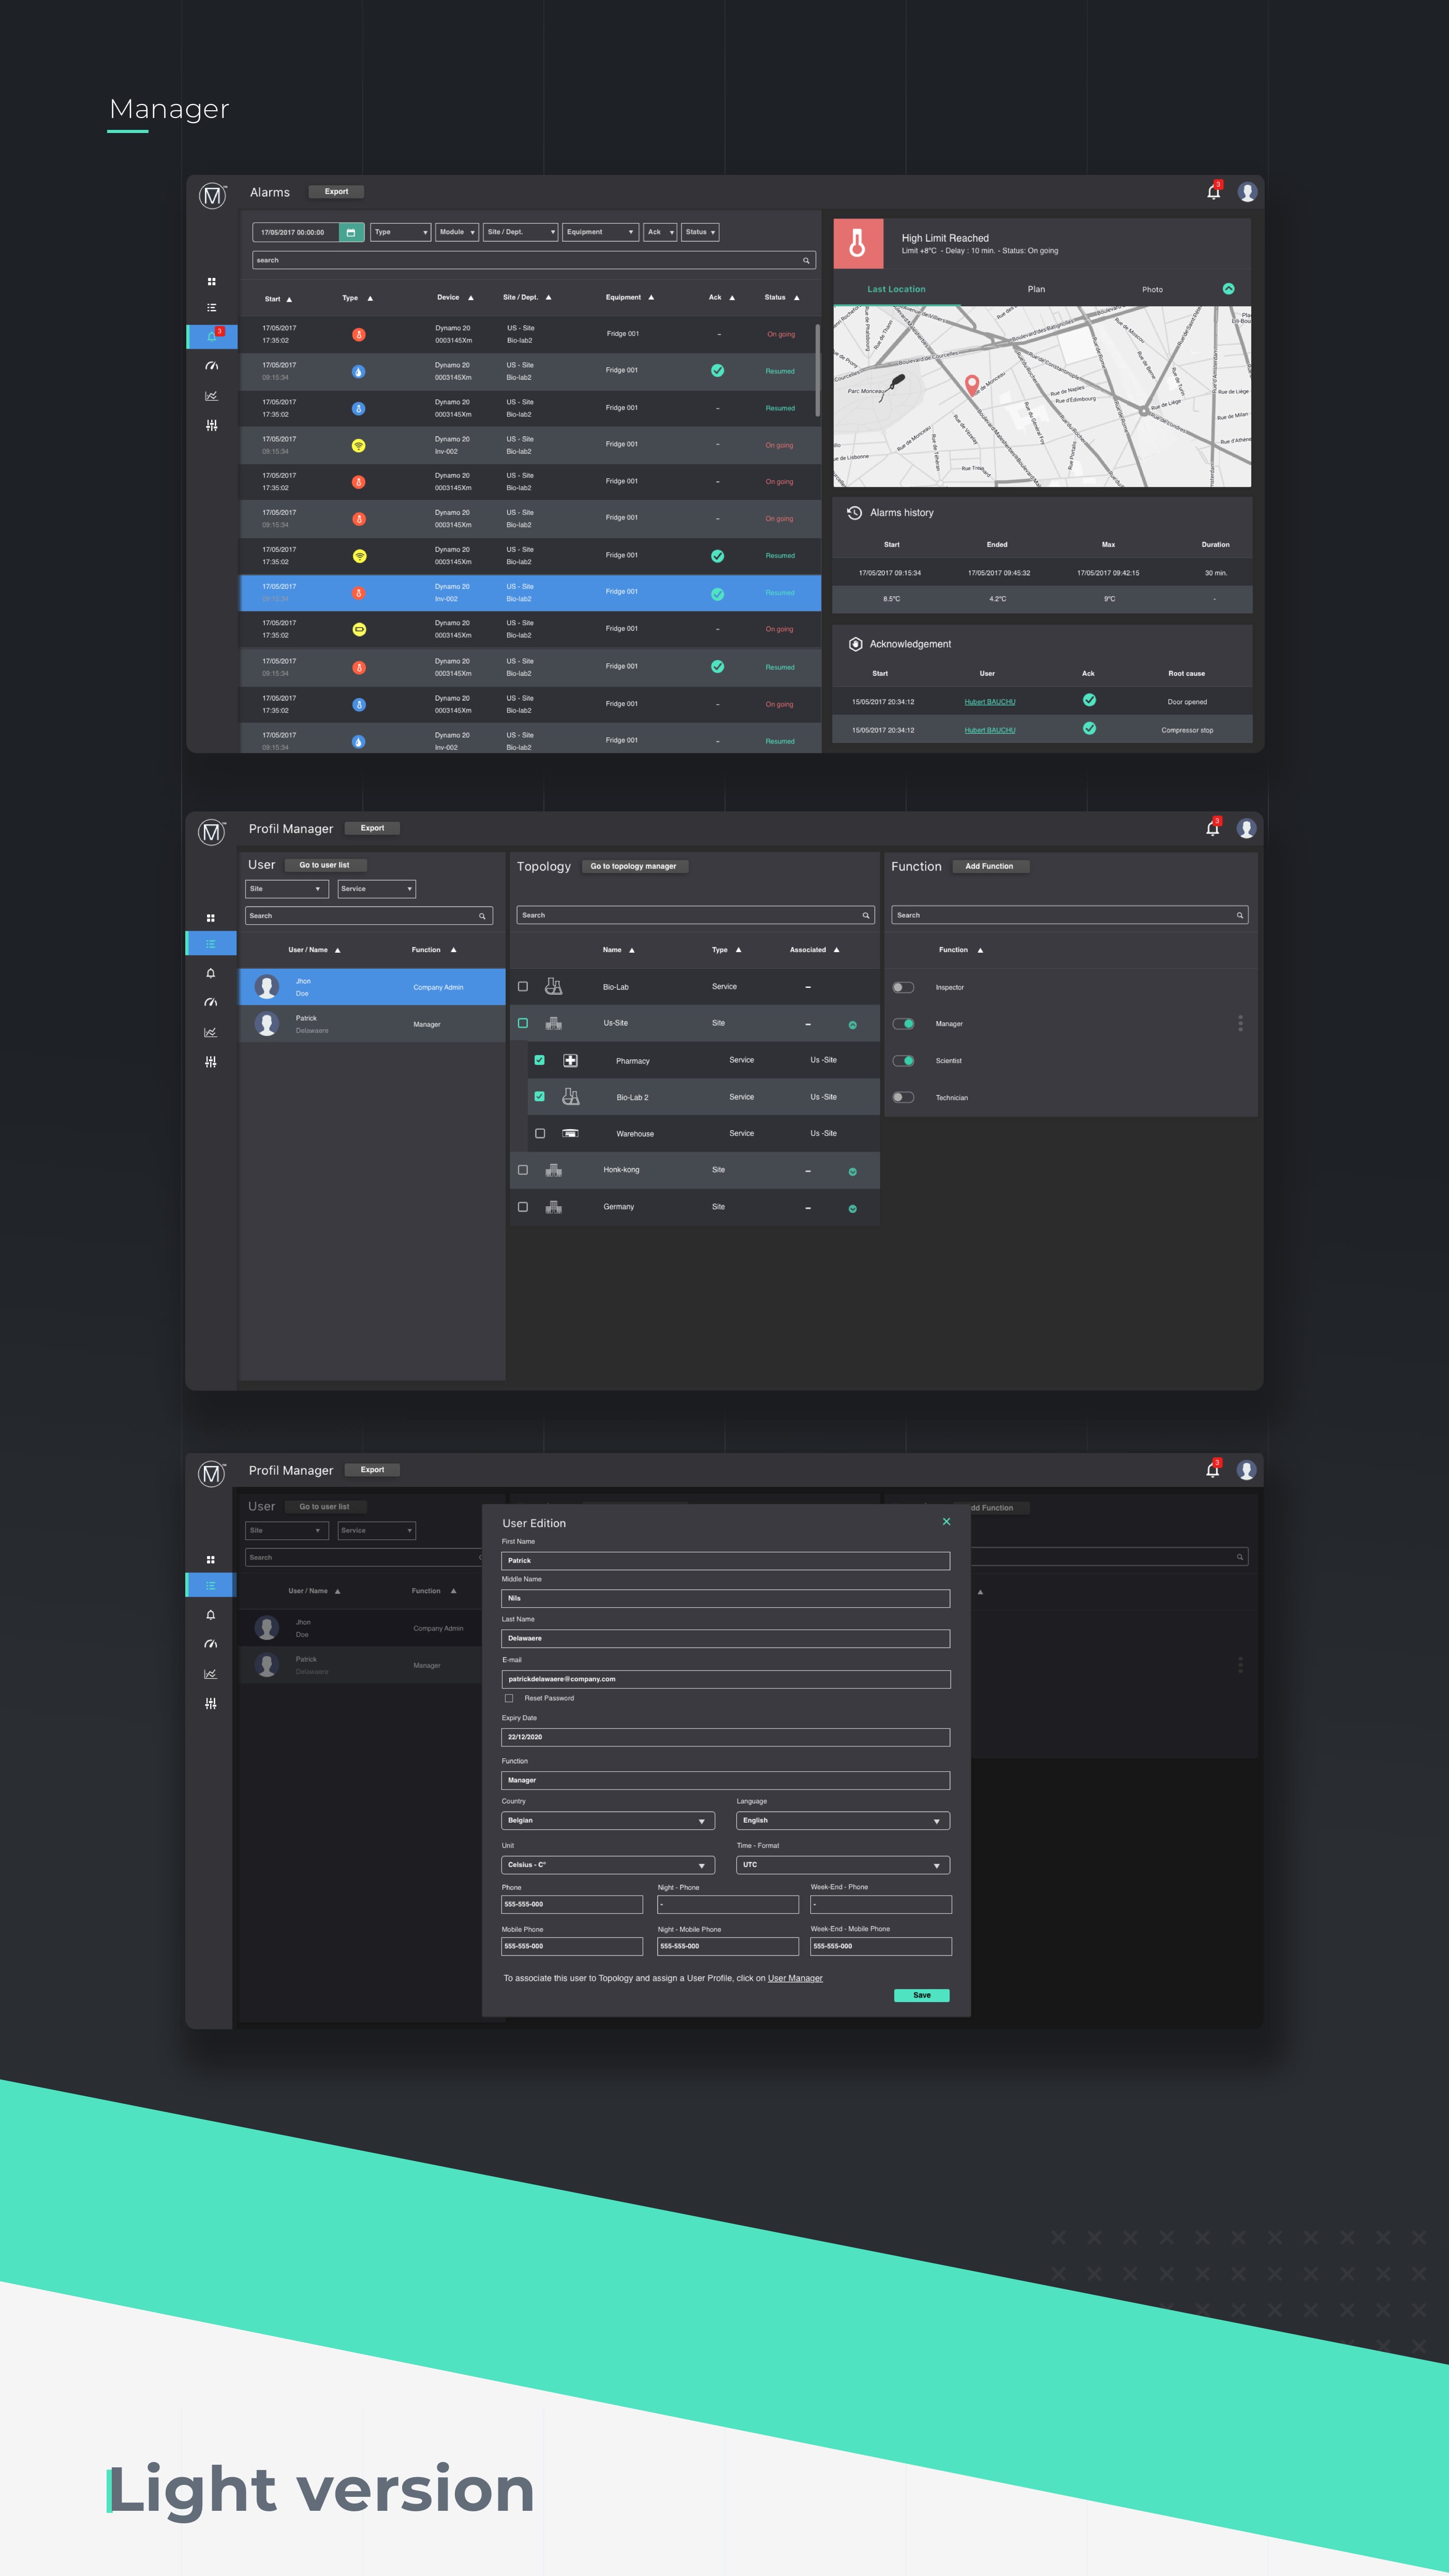Screen dimensions: 1449x2576
Task: Click the Pharmacy cross icon in Topology
Action: pyautogui.click(x=570, y=1060)
